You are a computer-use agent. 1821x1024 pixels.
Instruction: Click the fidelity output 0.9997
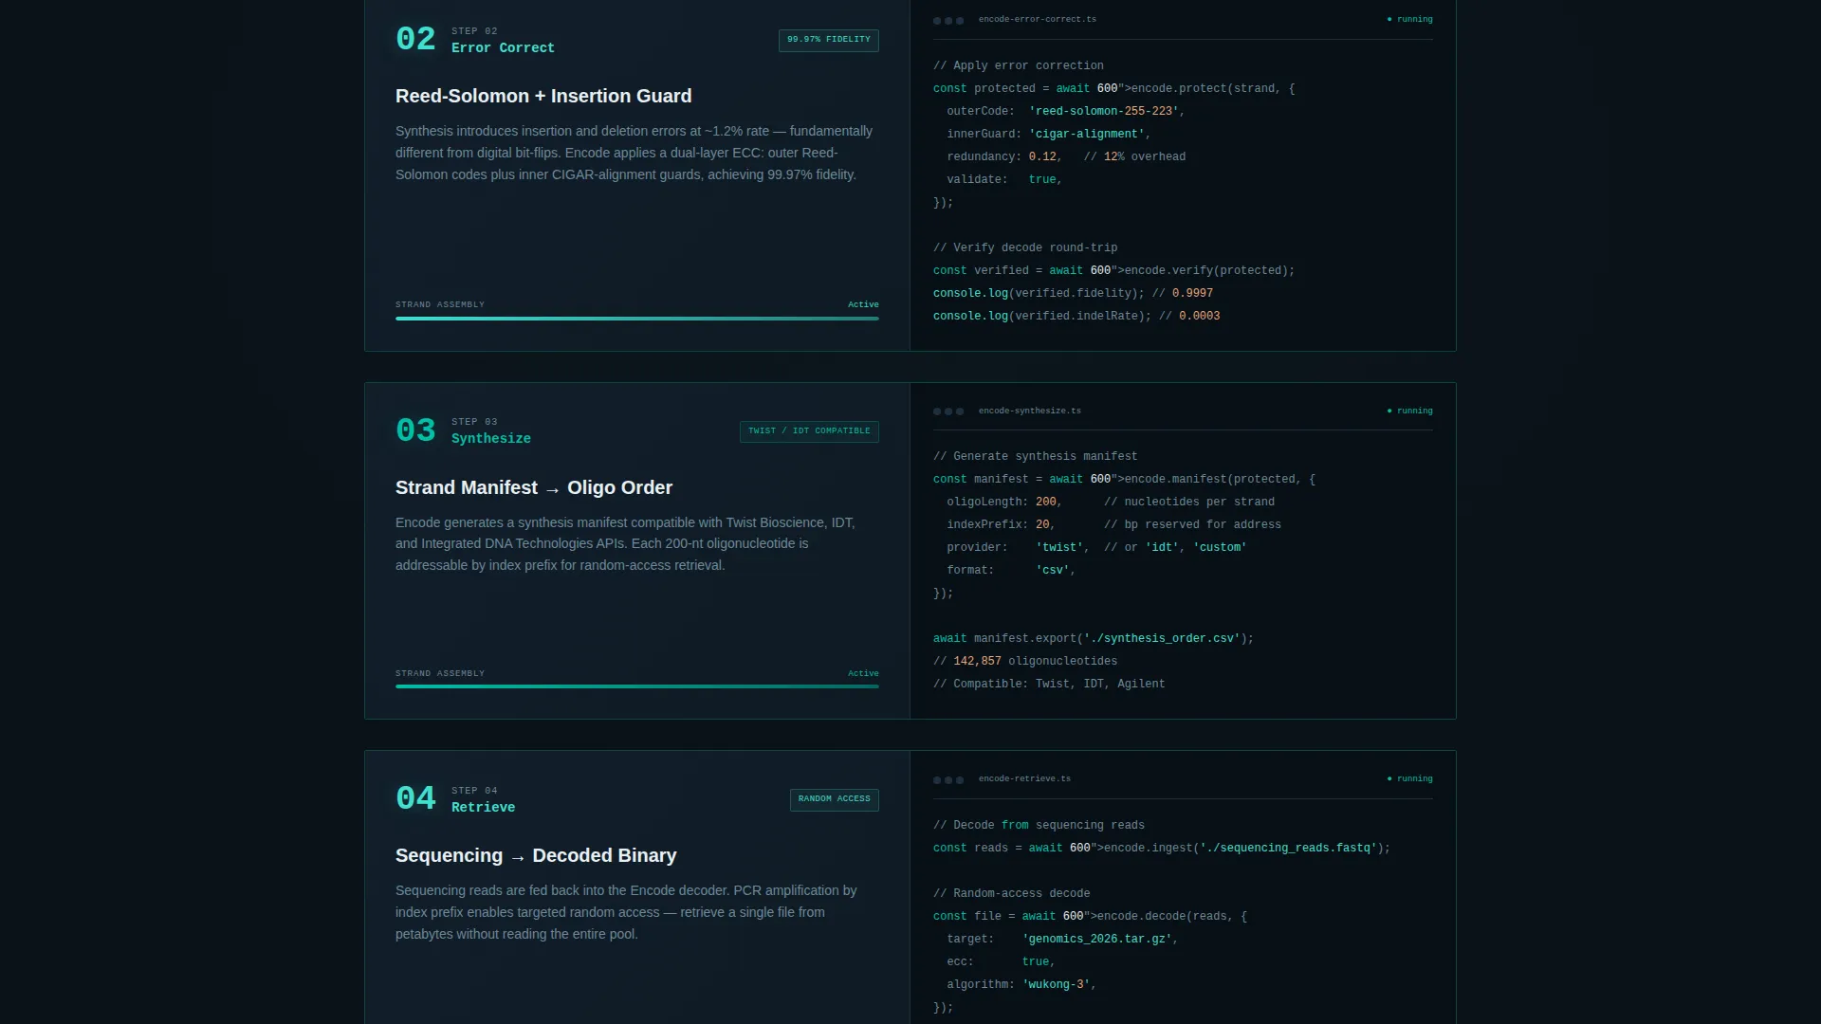tap(1192, 294)
